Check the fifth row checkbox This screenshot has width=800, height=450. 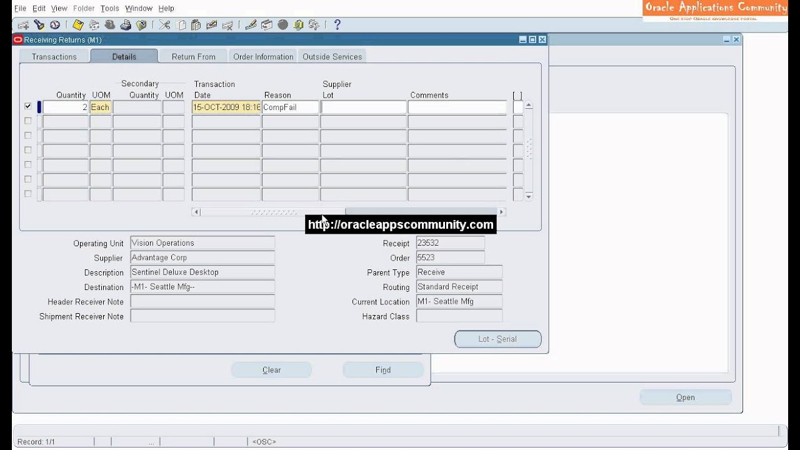pos(27,164)
